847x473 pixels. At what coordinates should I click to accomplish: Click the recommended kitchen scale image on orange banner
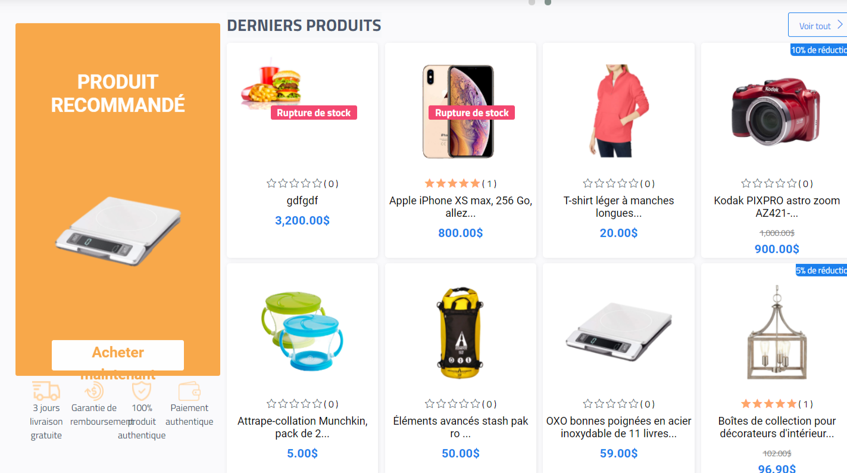[x=118, y=231]
